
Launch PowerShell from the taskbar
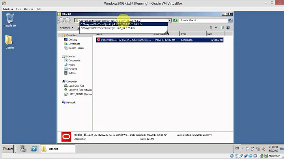coord(34,149)
